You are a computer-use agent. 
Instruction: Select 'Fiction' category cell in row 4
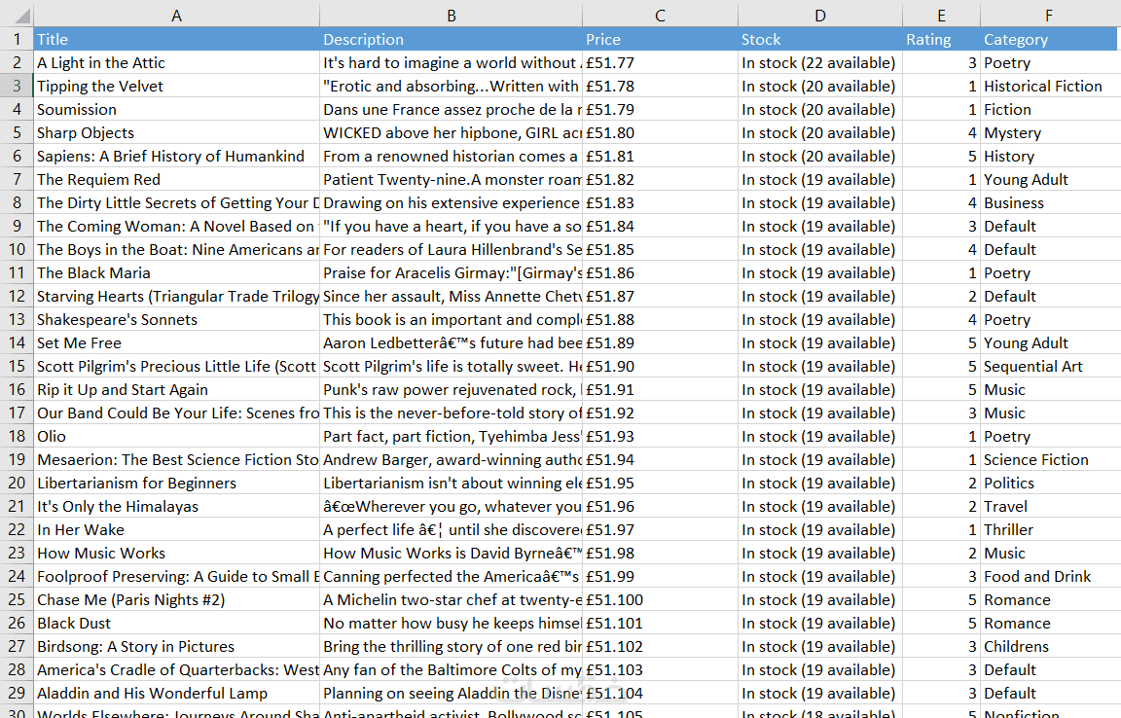1049,109
